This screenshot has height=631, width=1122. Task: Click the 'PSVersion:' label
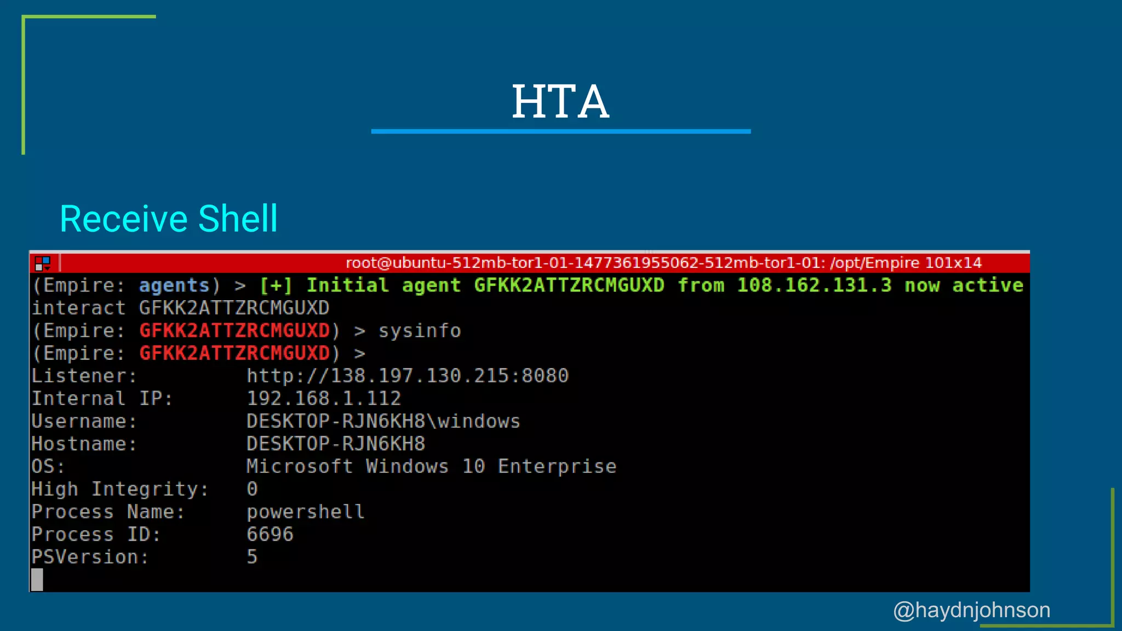90,557
